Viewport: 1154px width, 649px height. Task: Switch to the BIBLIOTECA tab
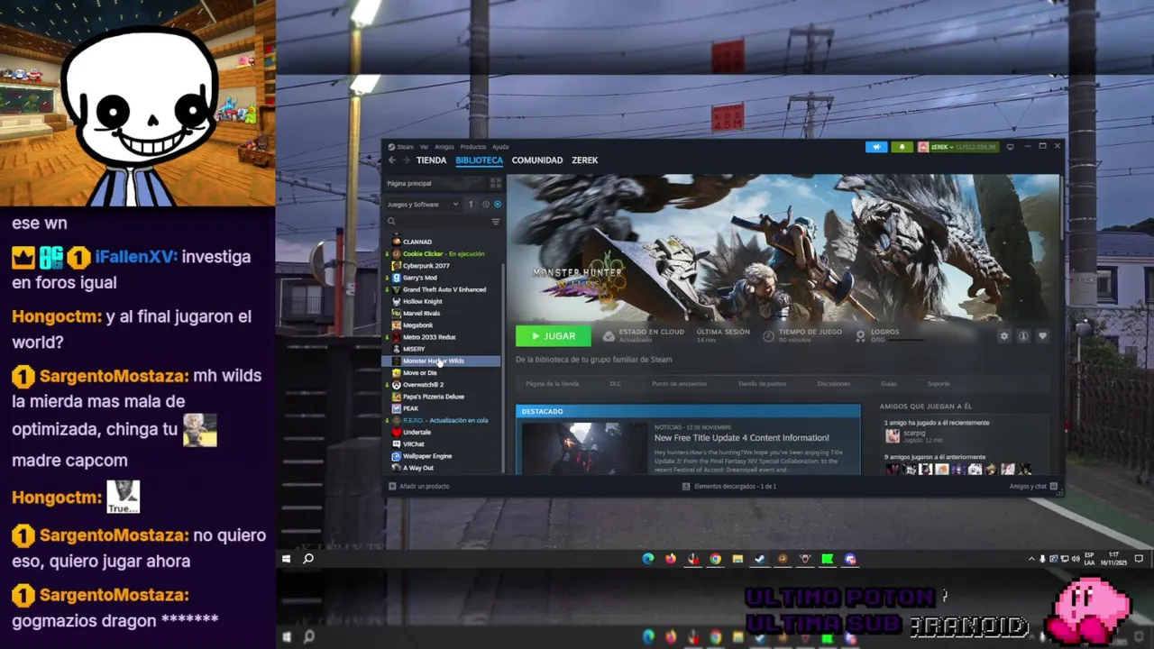[x=479, y=160]
